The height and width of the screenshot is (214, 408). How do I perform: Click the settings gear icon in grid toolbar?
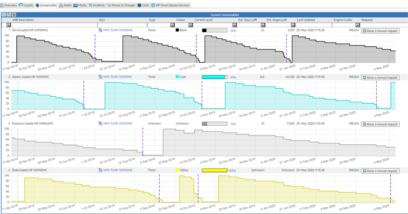pyautogui.click(x=14, y=15)
